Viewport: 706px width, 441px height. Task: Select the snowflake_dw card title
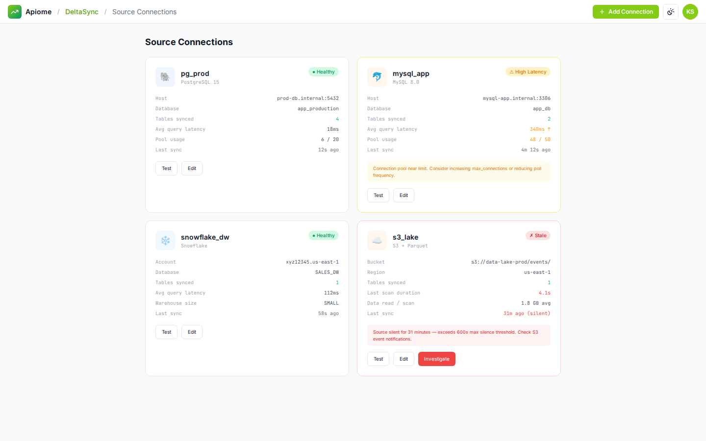point(205,237)
